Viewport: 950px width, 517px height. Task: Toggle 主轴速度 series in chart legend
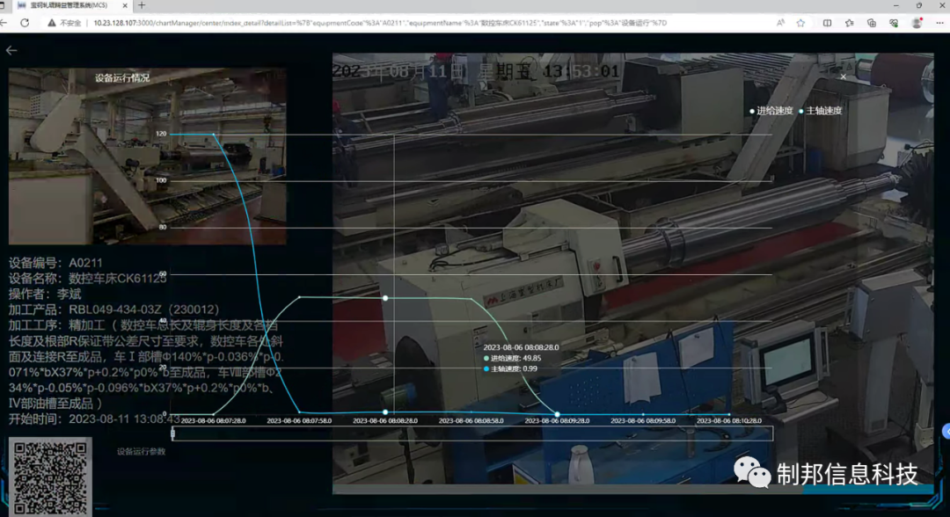(823, 111)
